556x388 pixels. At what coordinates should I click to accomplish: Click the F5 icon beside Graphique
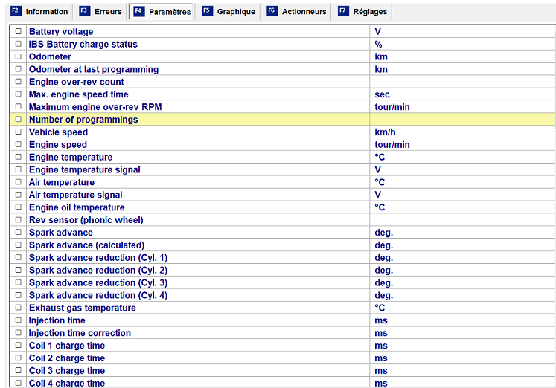tap(207, 11)
